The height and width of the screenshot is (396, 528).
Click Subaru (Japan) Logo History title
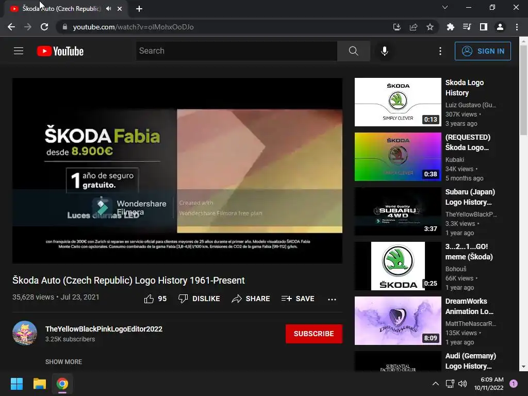[470, 197]
